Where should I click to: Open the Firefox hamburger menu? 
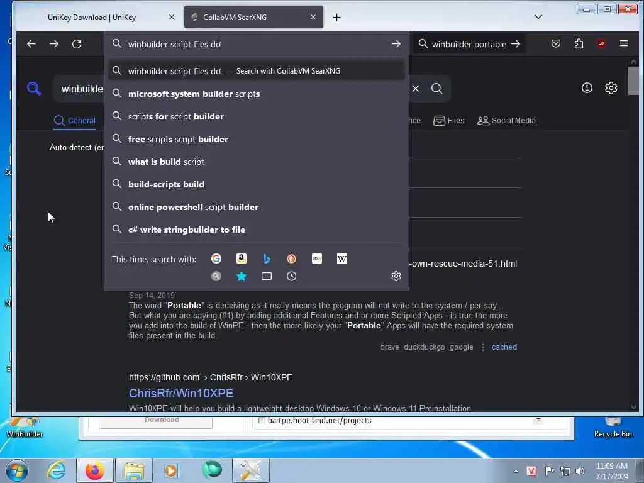623,43
